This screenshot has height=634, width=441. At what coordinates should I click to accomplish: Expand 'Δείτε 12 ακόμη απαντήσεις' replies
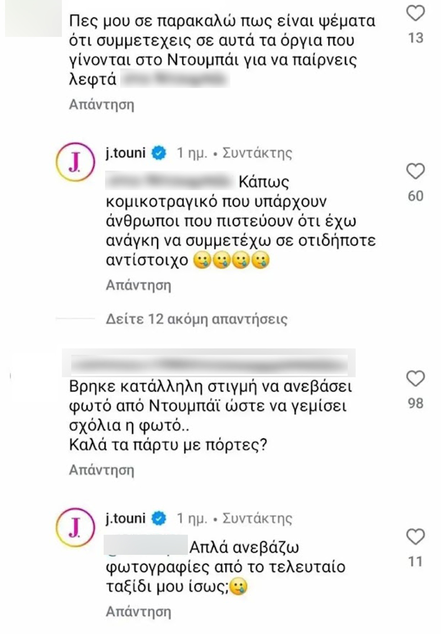196,319
